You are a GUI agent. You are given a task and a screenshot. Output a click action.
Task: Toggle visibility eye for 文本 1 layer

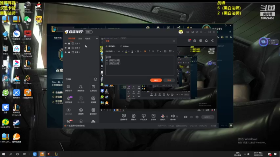click(x=65, y=43)
